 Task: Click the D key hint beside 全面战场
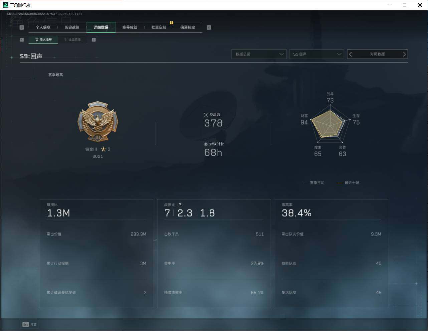click(94, 40)
